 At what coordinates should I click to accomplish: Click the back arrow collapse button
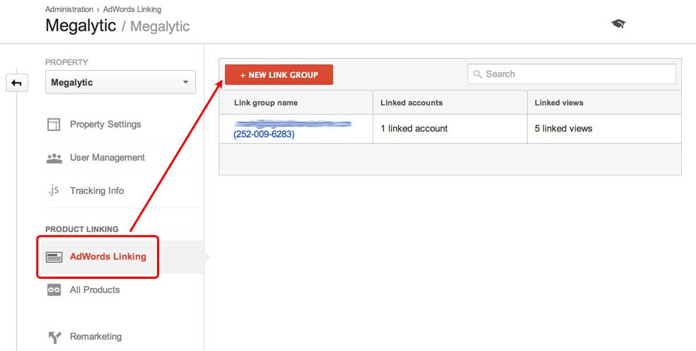click(16, 84)
